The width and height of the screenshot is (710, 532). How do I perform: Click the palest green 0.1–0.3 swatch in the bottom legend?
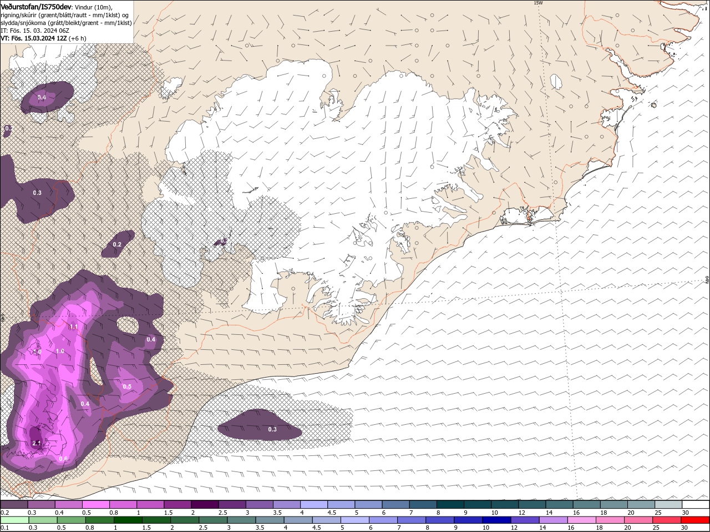(14, 520)
